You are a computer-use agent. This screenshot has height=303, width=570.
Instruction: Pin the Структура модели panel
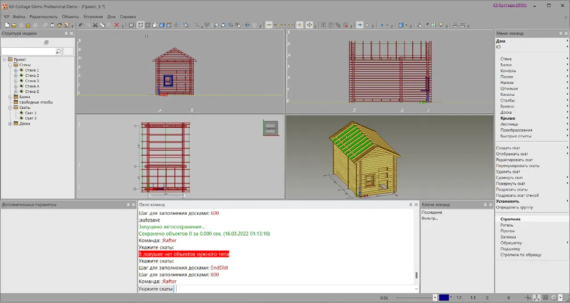pos(66,33)
